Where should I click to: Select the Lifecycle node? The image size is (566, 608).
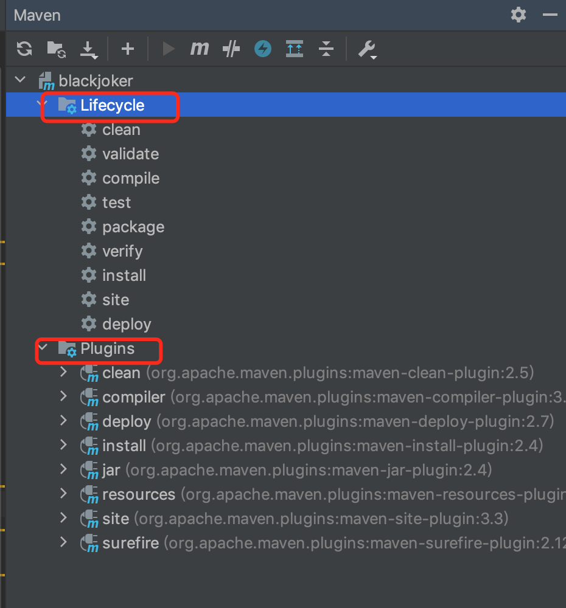[113, 105]
